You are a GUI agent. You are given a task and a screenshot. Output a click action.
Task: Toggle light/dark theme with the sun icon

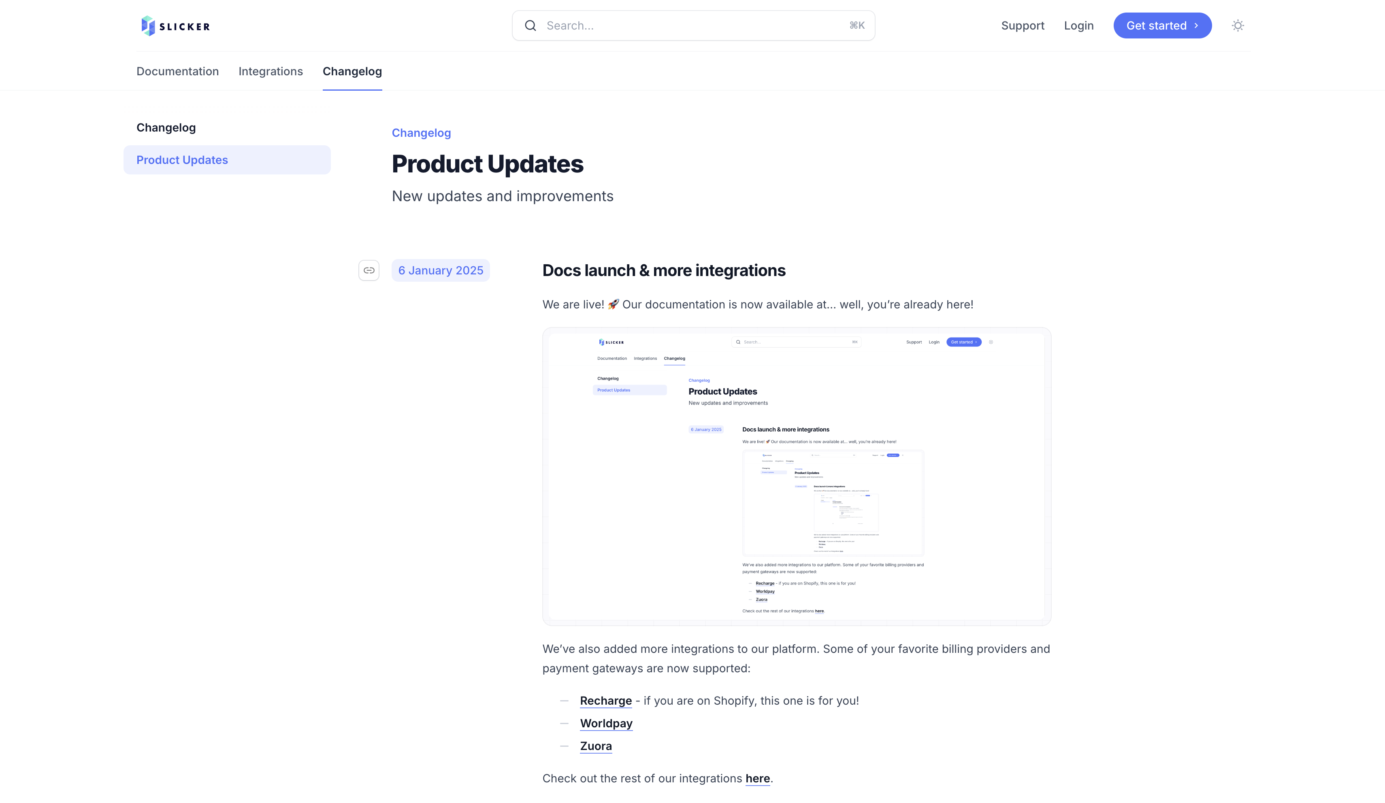[x=1237, y=25]
